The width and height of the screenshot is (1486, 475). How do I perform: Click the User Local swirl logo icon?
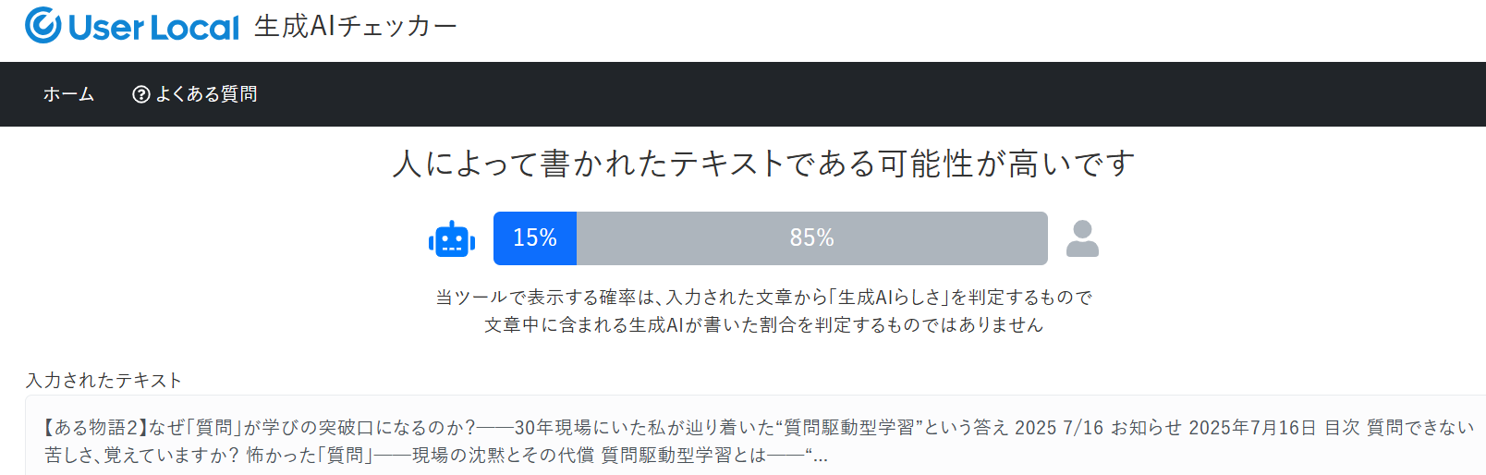(x=43, y=26)
